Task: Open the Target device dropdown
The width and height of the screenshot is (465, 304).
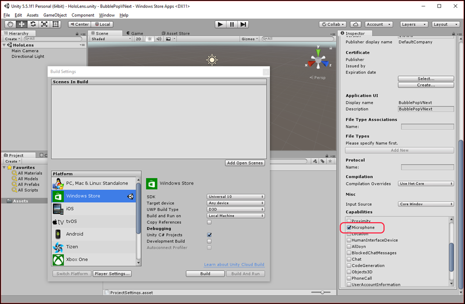Action: [236, 203]
